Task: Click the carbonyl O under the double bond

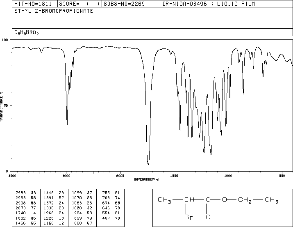Action: (208, 217)
